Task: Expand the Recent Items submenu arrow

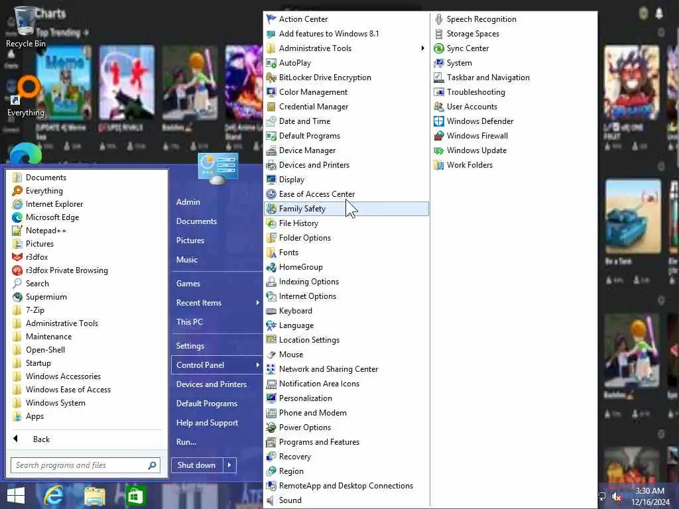Action: [x=258, y=302]
